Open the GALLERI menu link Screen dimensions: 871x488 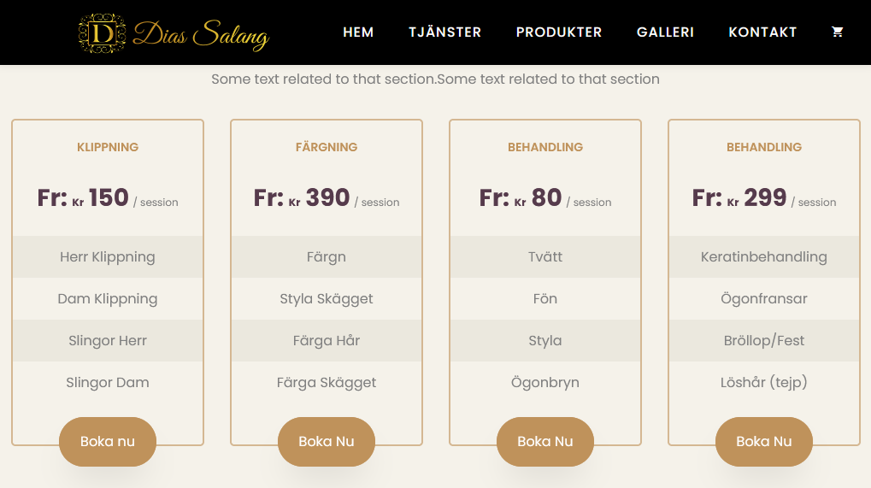tap(665, 32)
